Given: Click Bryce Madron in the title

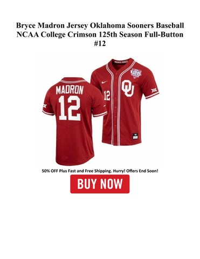Looking at the screenshot, I should point(40,25).
